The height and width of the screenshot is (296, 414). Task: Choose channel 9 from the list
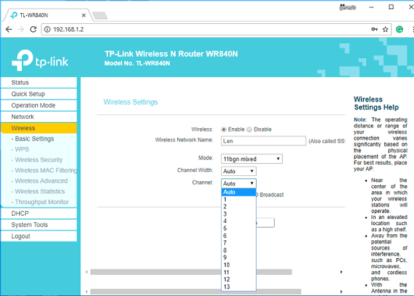(239, 258)
